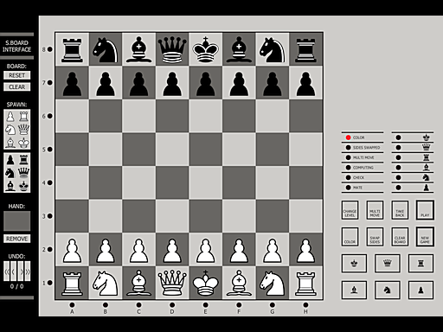This screenshot has height=332, width=443.
Task: Click the Mate indicator LED
Action: (x=348, y=188)
